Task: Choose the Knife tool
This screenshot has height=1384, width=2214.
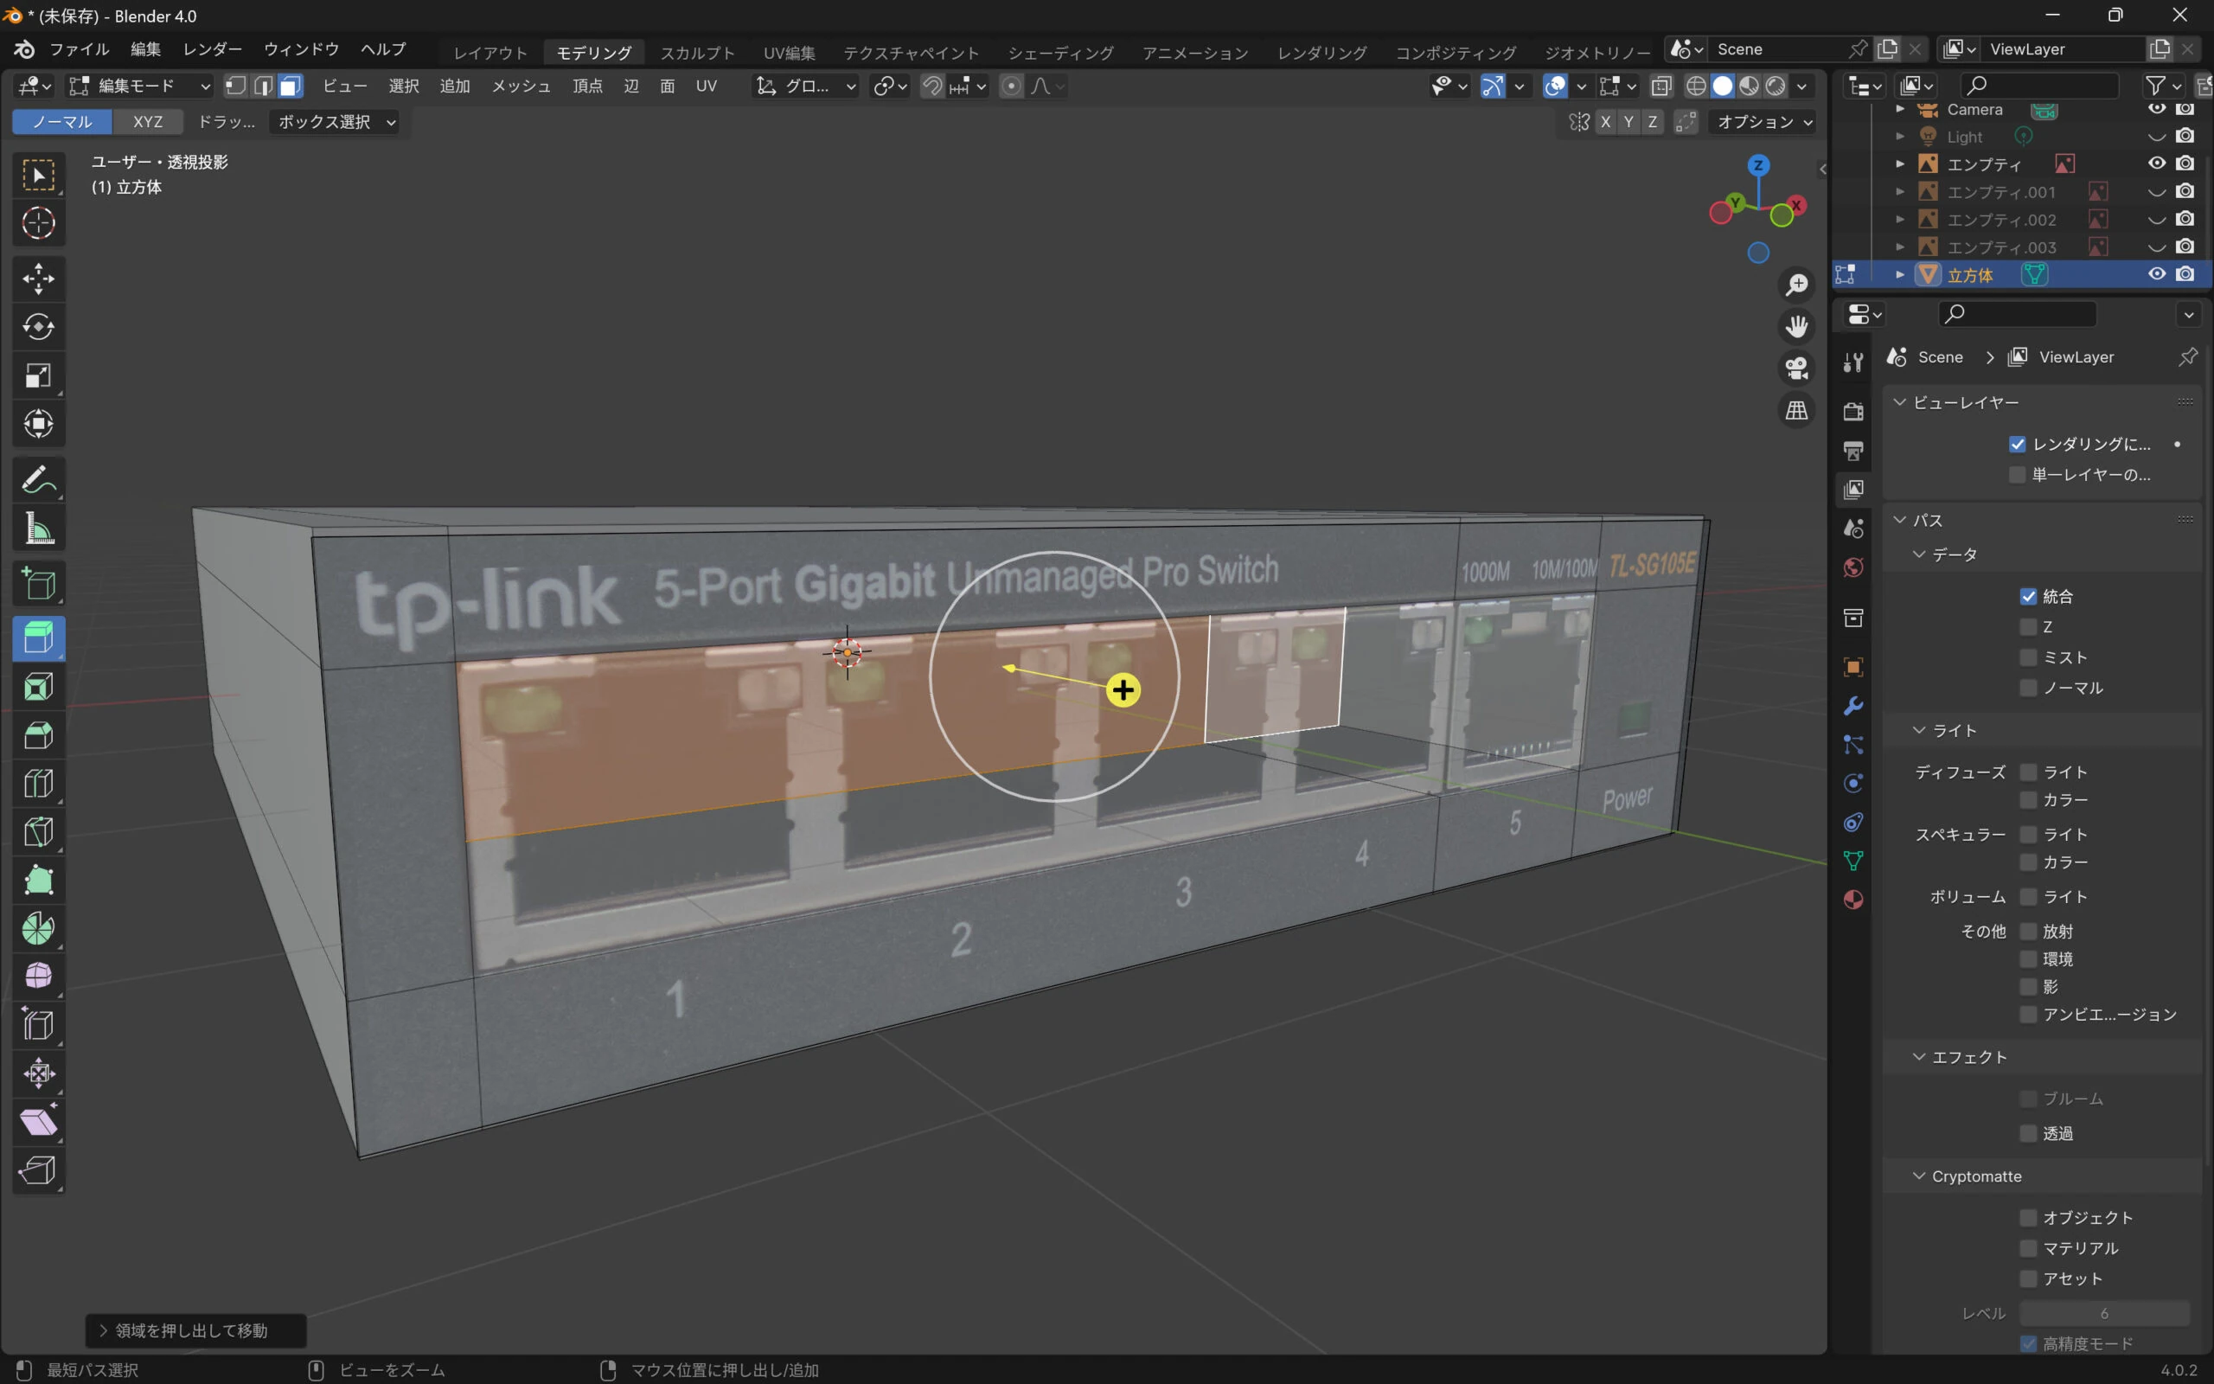Action: (x=37, y=832)
